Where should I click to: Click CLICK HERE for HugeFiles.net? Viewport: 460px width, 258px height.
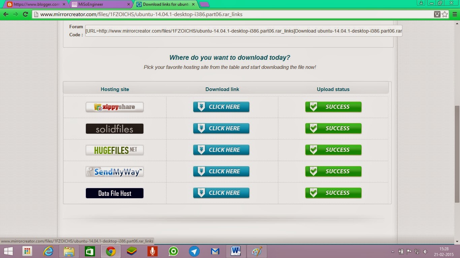pyautogui.click(x=221, y=150)
